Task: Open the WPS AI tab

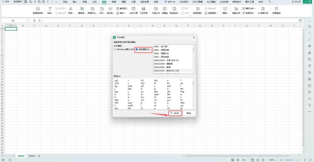Action: tap(170, 2)
